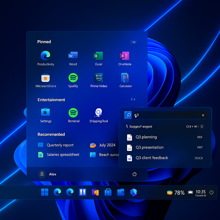220x220 pixels.
Task: Click the Sugges aogest label
Action: (x=141, y=127)
